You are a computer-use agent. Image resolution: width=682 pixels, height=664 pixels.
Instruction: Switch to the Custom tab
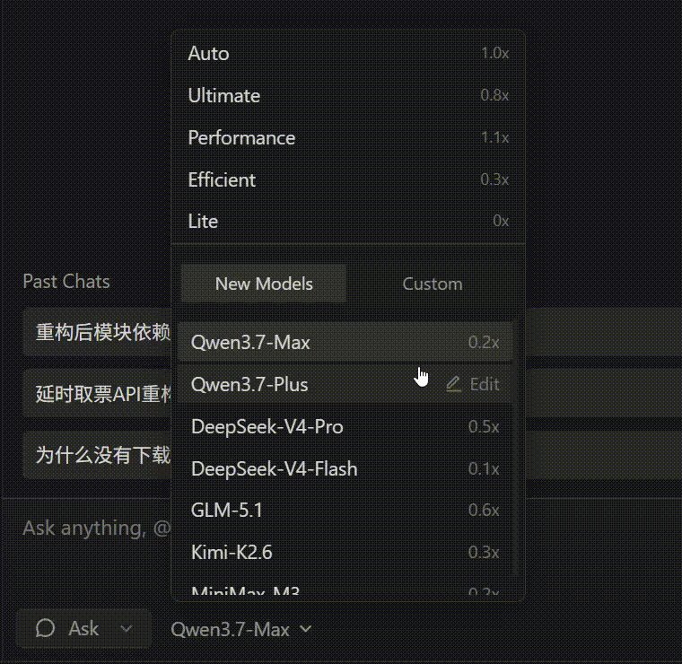point(433,284)
